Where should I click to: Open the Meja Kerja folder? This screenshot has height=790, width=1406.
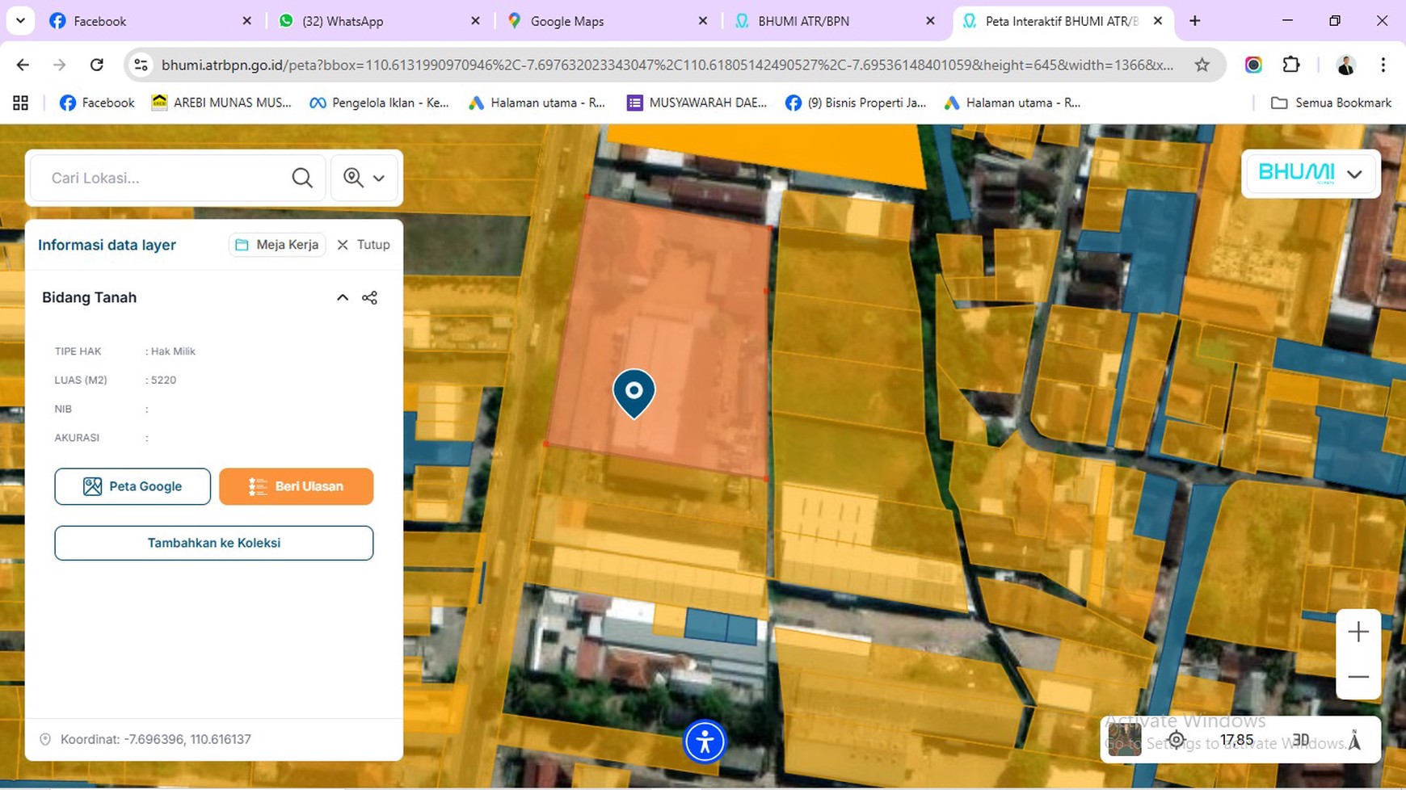pos(277,244)
